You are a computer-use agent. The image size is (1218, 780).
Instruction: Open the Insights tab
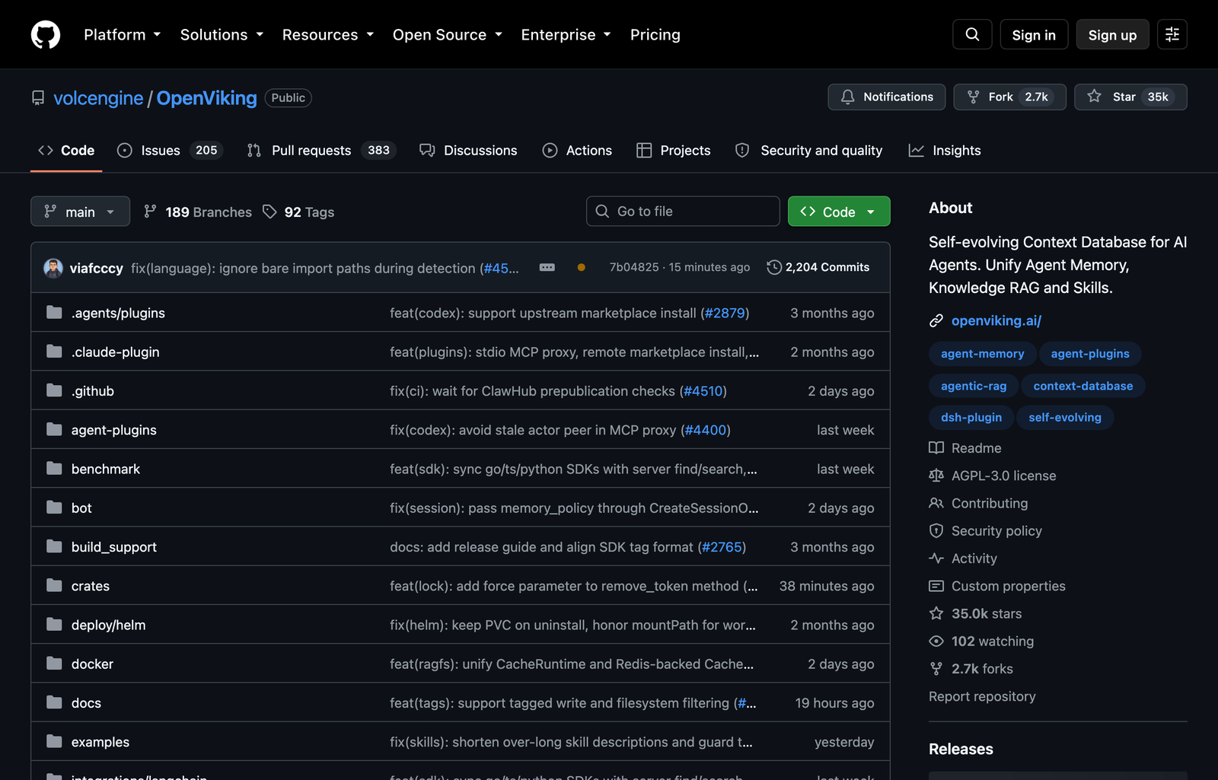coord(945,151)
